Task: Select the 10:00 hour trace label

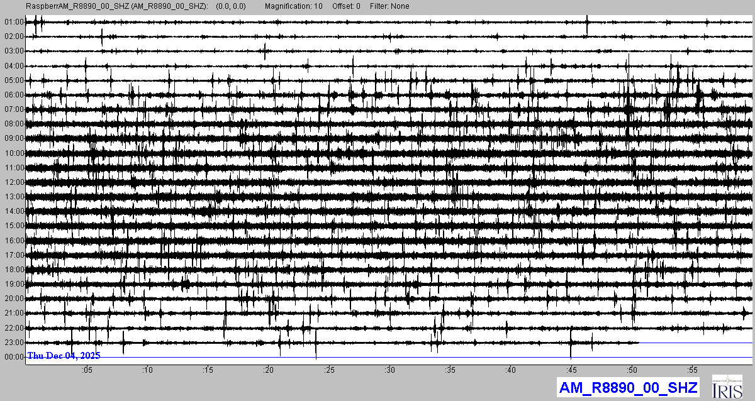Action: pos(14,153)
